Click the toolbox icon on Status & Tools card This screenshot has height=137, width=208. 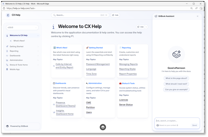coord(120,83)
